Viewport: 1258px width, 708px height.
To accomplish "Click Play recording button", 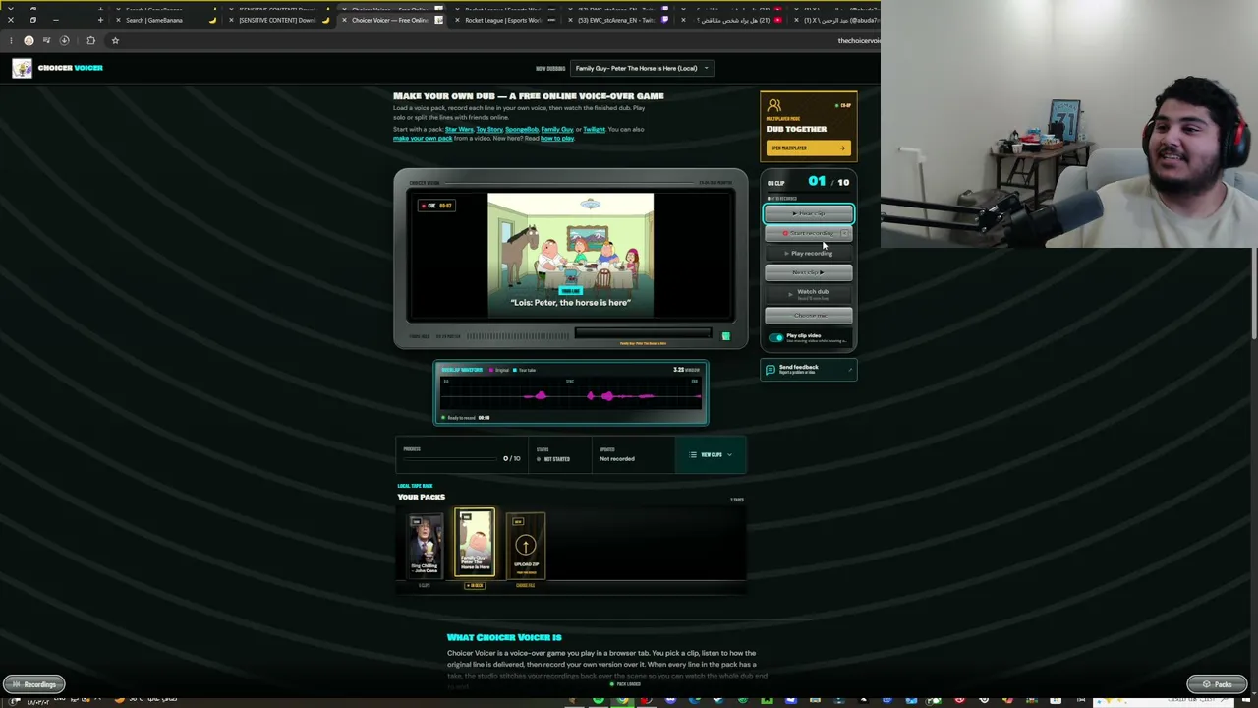I will (x=809, y=253).
